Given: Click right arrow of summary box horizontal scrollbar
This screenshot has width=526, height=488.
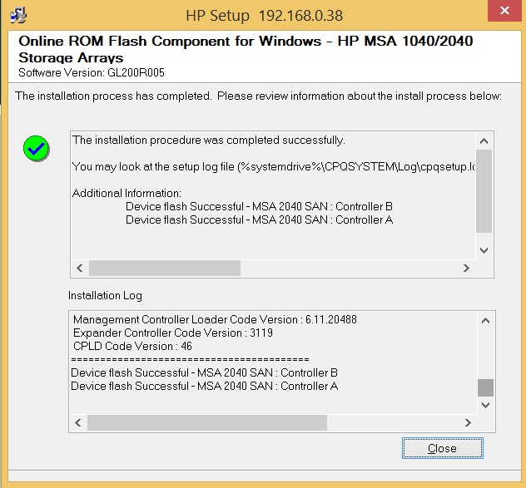Looking at the screenshot, I should [466, 269].
